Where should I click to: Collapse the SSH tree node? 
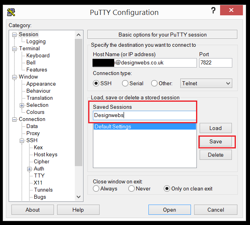click(22, 141)
